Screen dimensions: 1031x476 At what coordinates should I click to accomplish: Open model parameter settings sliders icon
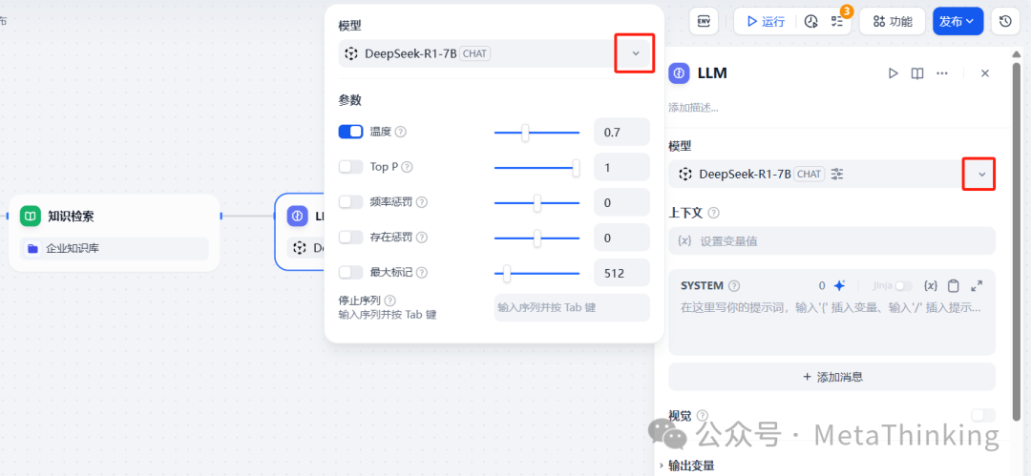click(837, 175)
